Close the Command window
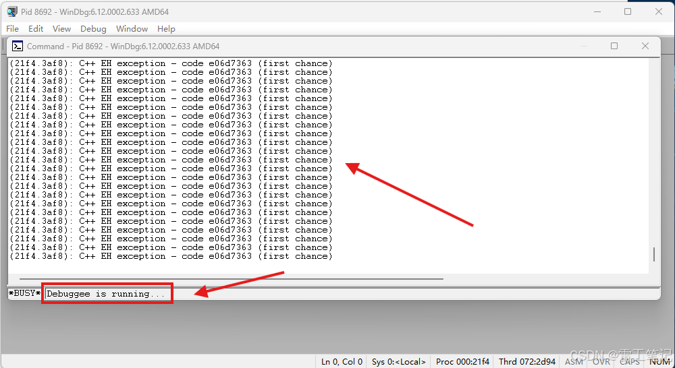675x368 pixels. (x=645, y=46)
